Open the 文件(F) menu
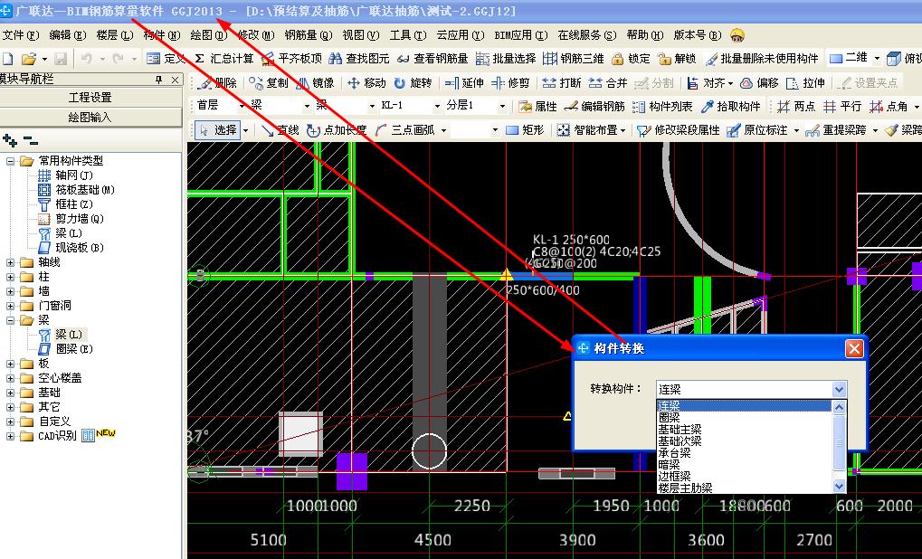The image size is (922, 559). click(21, 35)
